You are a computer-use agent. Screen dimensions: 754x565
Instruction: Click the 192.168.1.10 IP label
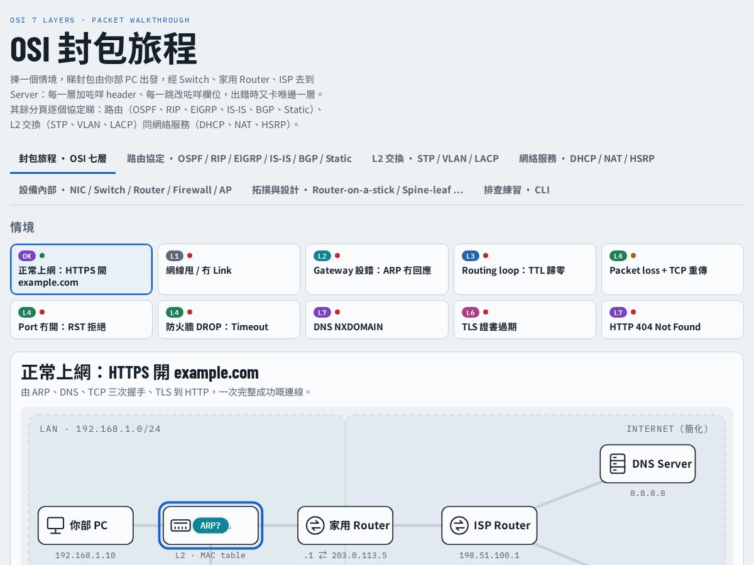(85, 556)
